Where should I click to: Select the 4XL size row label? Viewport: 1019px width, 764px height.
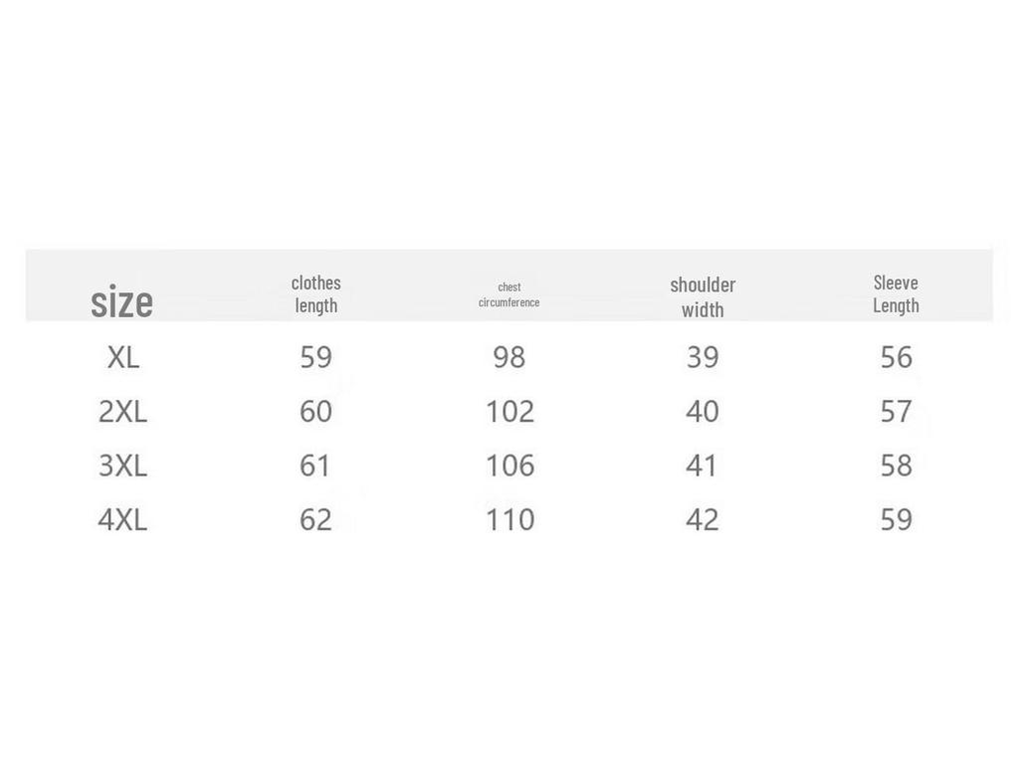pyautogui.click(x=122, y=519)
